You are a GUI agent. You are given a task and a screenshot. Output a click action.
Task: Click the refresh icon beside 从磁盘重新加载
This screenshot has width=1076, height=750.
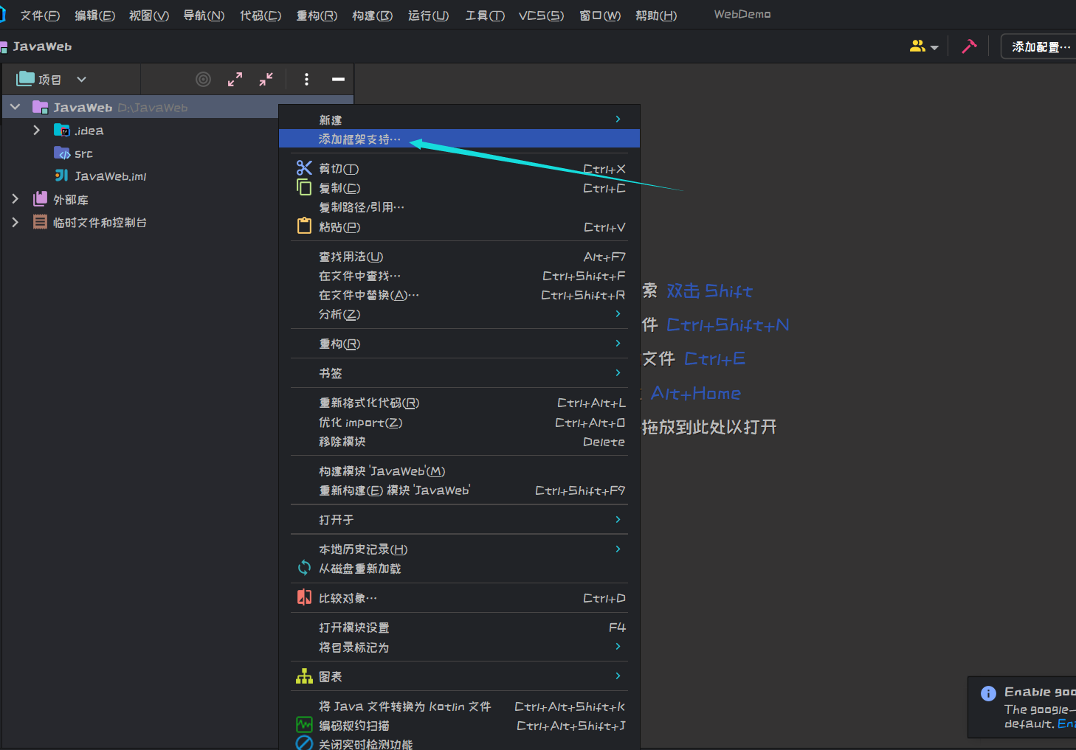[x=304, y=568]
